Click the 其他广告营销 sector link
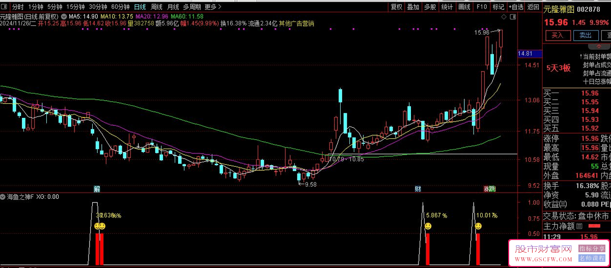Image resolution: width=611 pixels, height=268 pixels. pyautogui.click(x=296, y=23)
